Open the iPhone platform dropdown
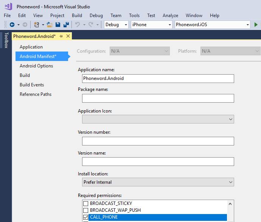 pyautogui.click(x=151, y=25)
